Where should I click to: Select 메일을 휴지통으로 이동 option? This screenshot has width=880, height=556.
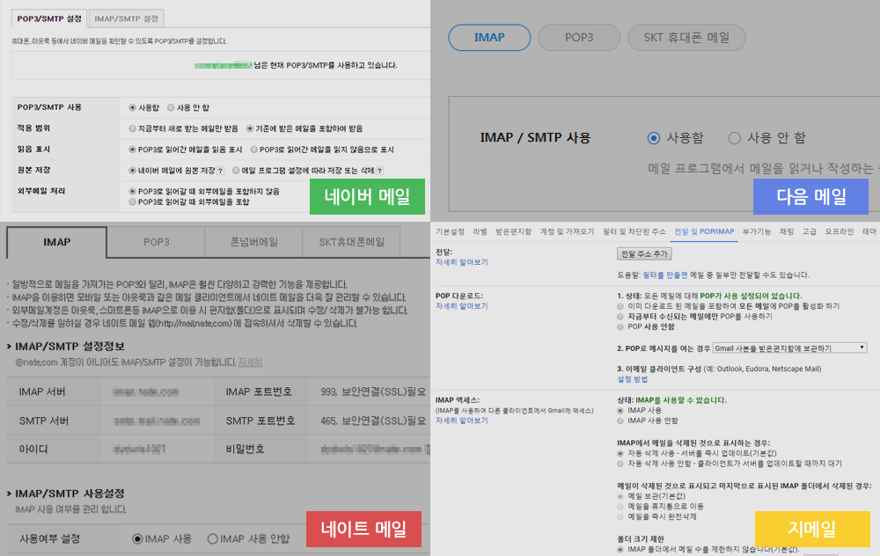[620, 507]
